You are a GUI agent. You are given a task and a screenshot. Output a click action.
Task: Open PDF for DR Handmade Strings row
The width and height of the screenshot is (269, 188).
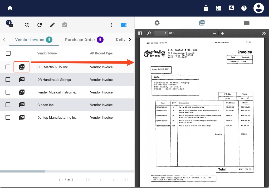coord(22,80)
